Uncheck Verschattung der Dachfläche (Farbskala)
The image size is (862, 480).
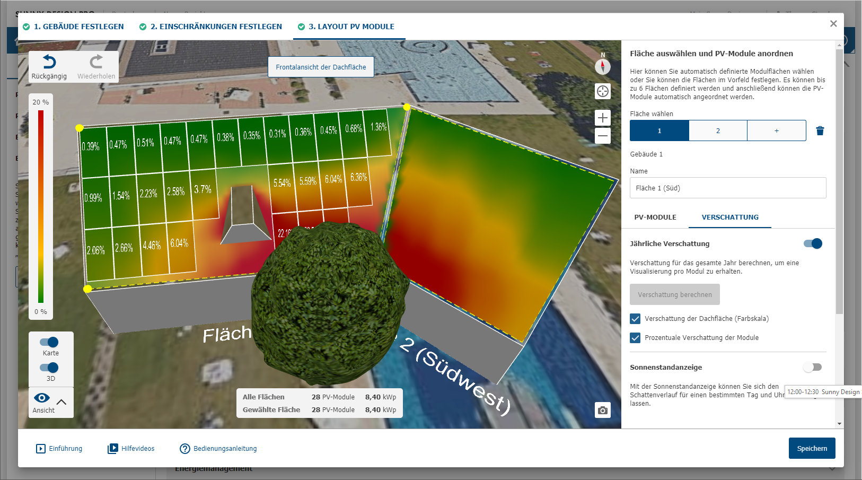pos(635,319)
